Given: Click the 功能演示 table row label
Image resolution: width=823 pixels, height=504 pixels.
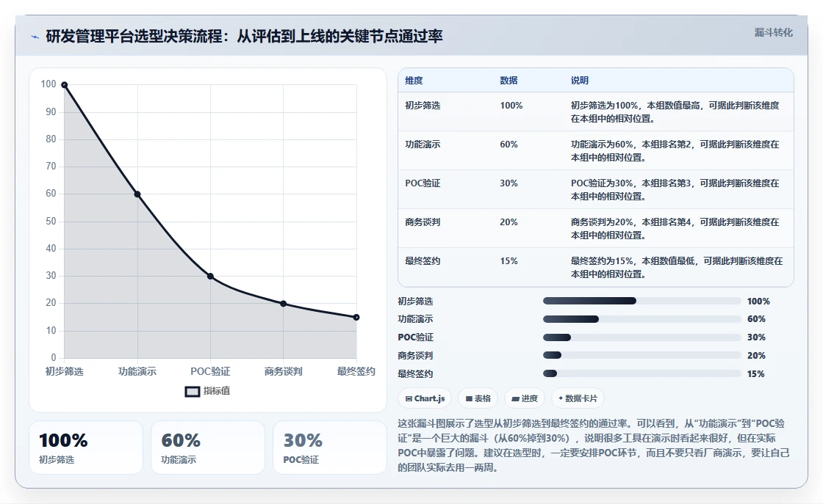Looking at the screenshot, I should pos(423,144).
